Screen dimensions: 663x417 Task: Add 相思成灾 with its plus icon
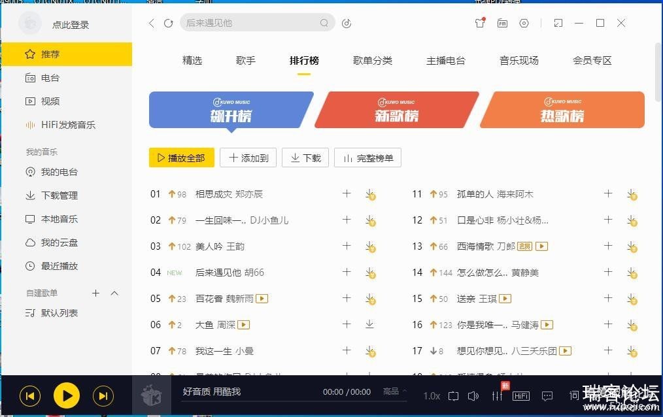click(x=347, y=193)
